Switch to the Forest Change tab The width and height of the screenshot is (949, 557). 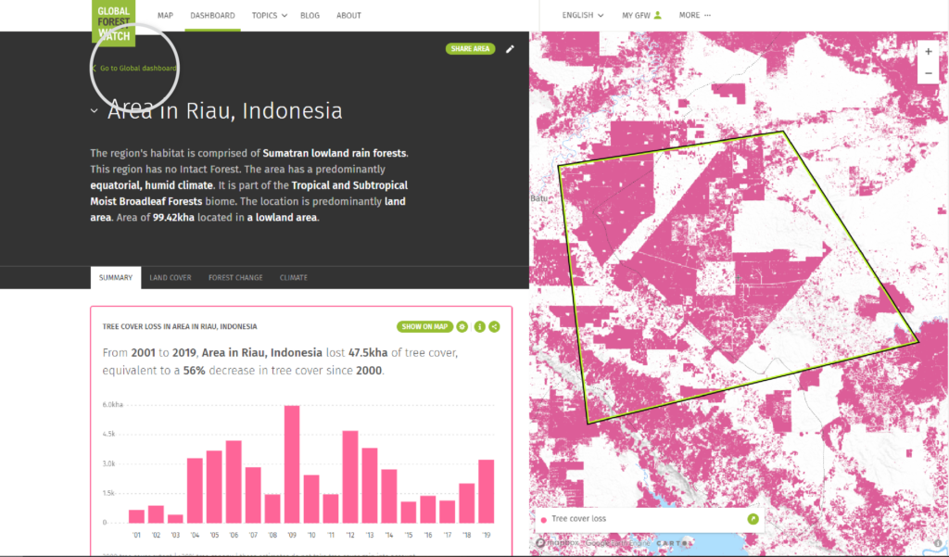point(235,277)
